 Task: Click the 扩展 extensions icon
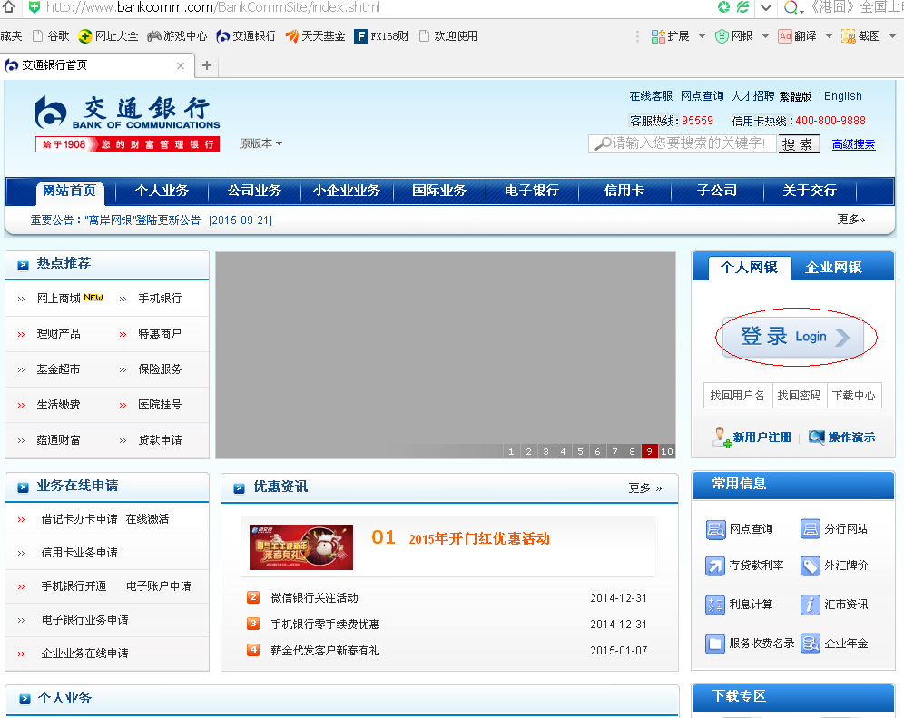point(658,36)
